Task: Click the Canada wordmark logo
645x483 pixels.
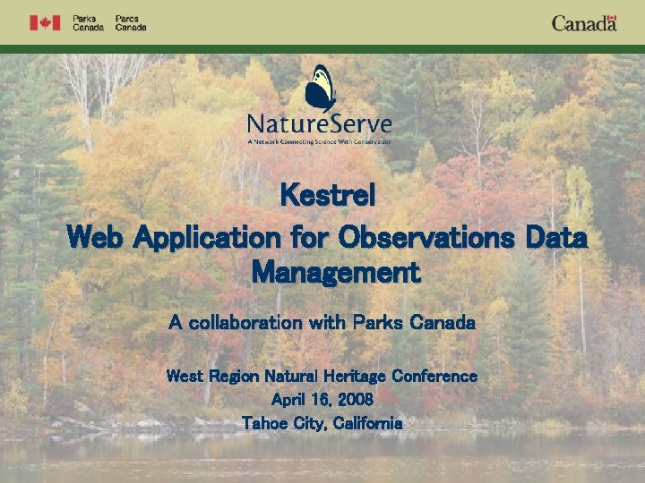Action: tap(584, 23)
